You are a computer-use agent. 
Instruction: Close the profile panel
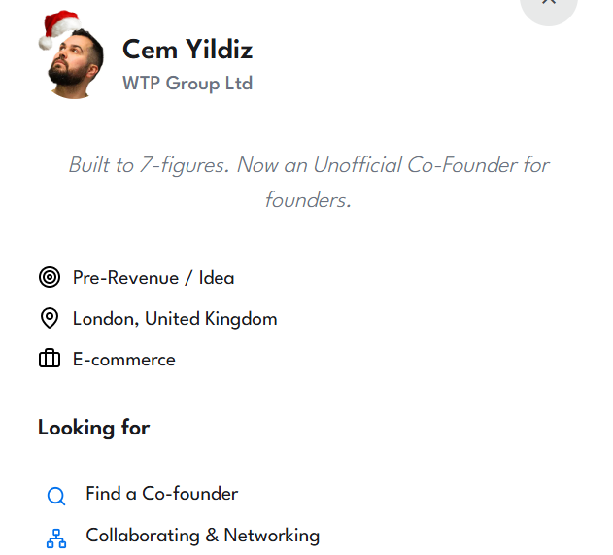click(x=549, y=4)
